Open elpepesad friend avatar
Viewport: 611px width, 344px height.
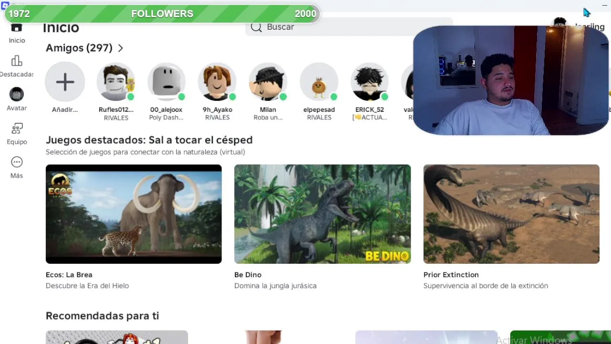(319, 82)
